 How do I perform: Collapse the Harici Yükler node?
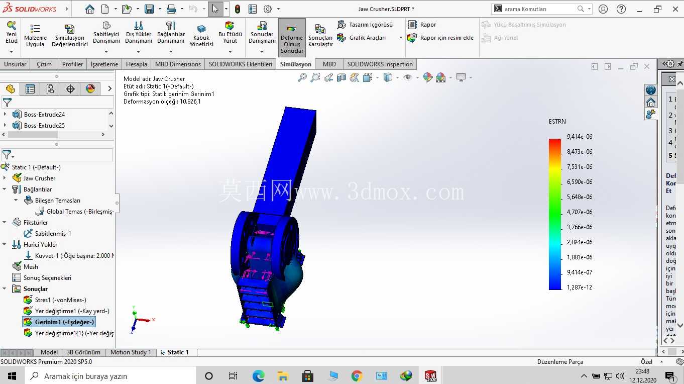pyautogui.click(x=5, y=244)
